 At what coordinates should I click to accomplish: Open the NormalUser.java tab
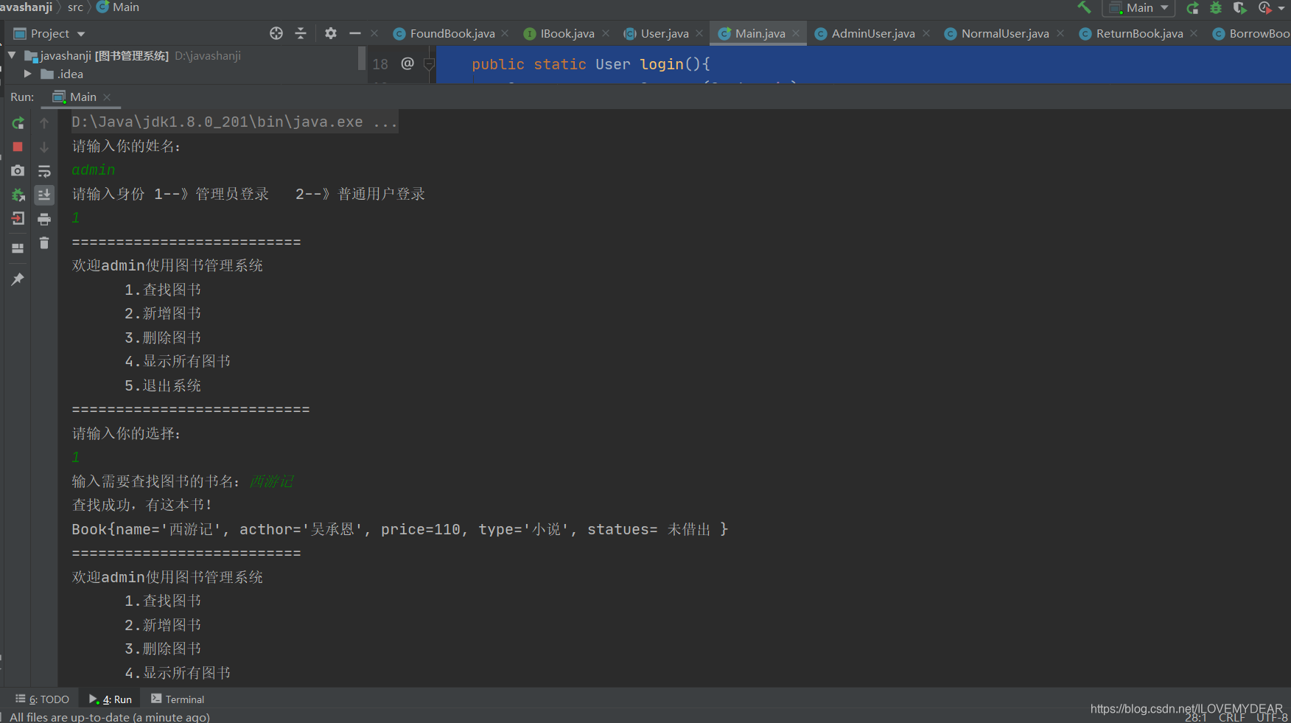point(1004,34)
